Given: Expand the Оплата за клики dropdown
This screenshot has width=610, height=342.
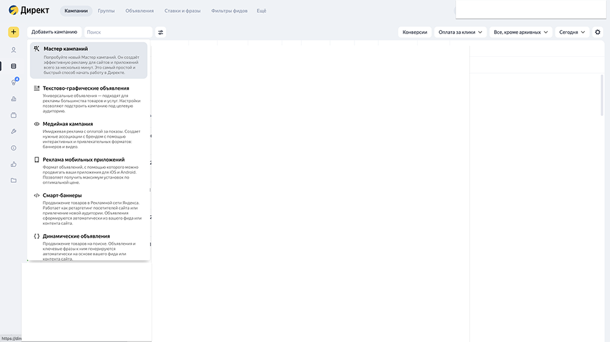Looking at the screenshot, I should pos(460,32).
